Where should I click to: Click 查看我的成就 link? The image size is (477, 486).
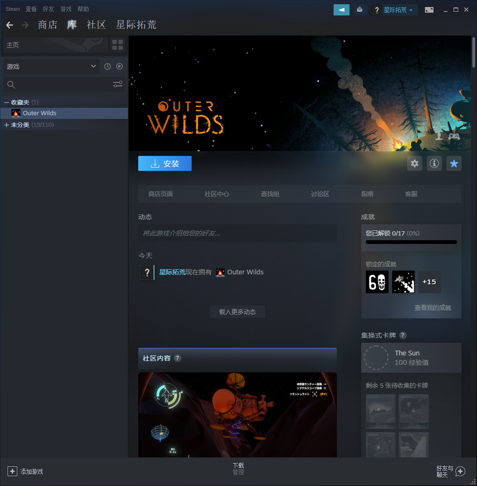433,308
